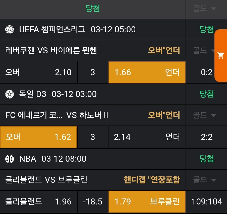Click the orange shopping cart icon

(221, 56)
